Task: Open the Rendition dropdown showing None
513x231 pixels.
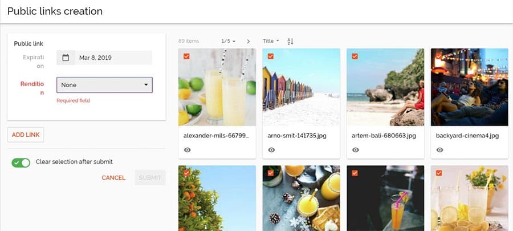Action: (104, 85)
